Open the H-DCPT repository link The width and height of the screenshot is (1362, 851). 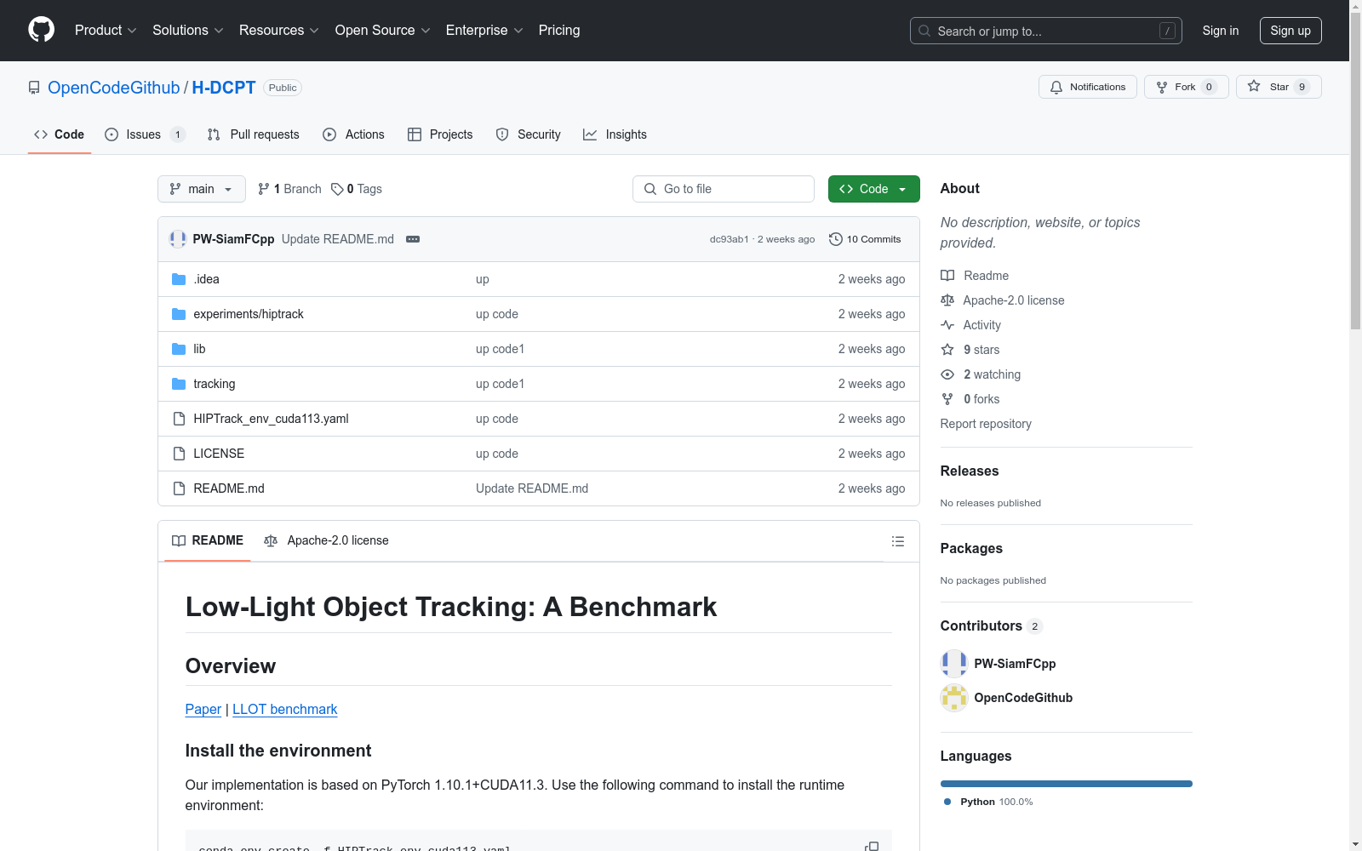224,88
